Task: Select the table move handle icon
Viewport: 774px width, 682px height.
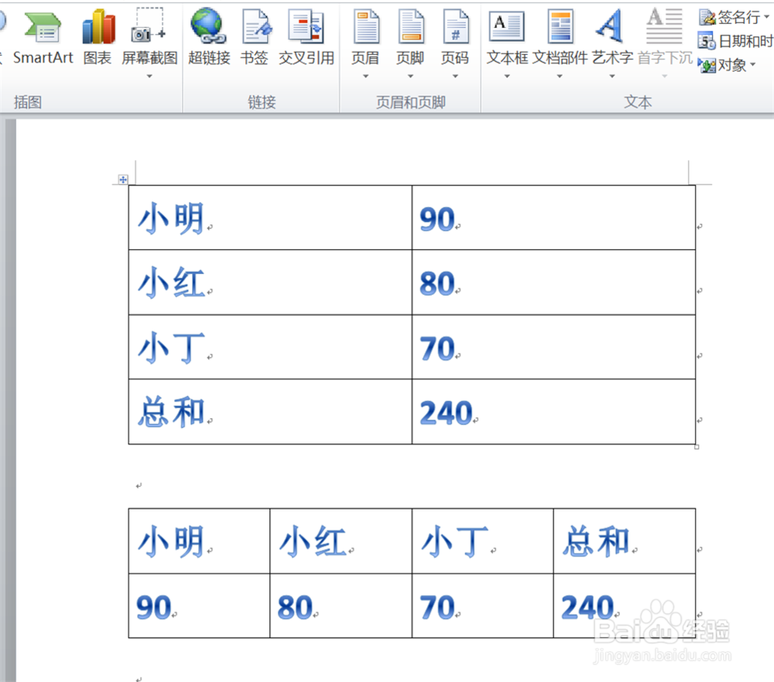Action: 123,179
